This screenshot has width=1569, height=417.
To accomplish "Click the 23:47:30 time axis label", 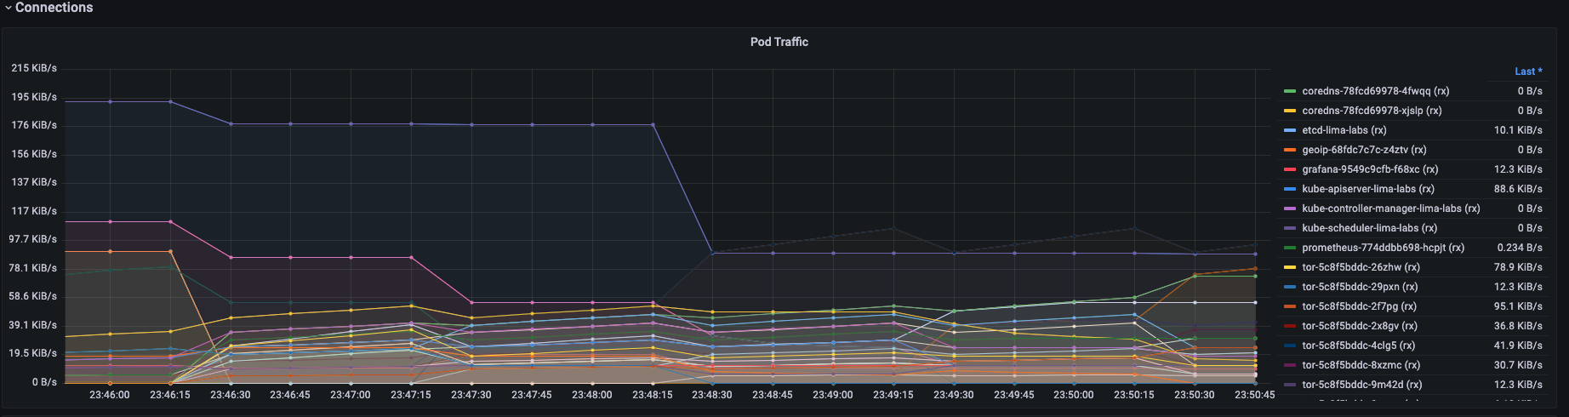I will tap(471, 395).
